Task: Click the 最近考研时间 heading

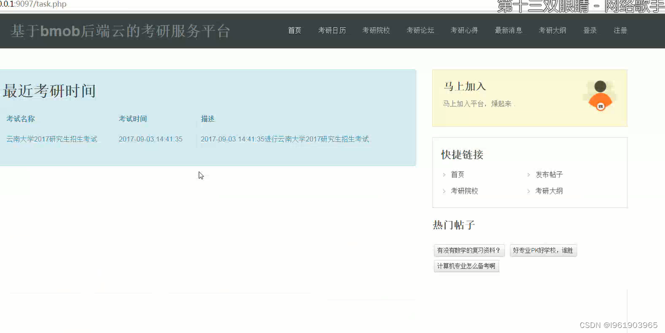Action: click(x=49, y=91)
